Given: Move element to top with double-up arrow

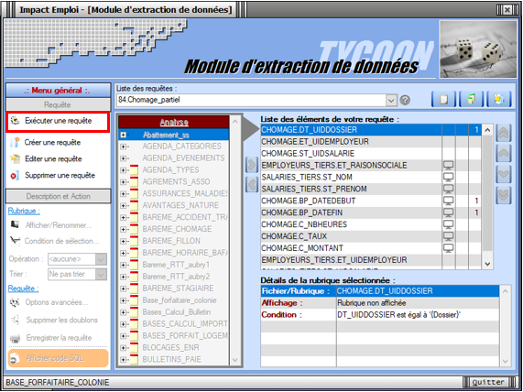Looking at the screenshot, I should 504,133.
